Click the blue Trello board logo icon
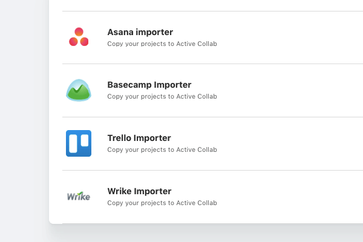The width and height of the screenshot is (363, 242). pyautogui.click(x=79, y=143)
